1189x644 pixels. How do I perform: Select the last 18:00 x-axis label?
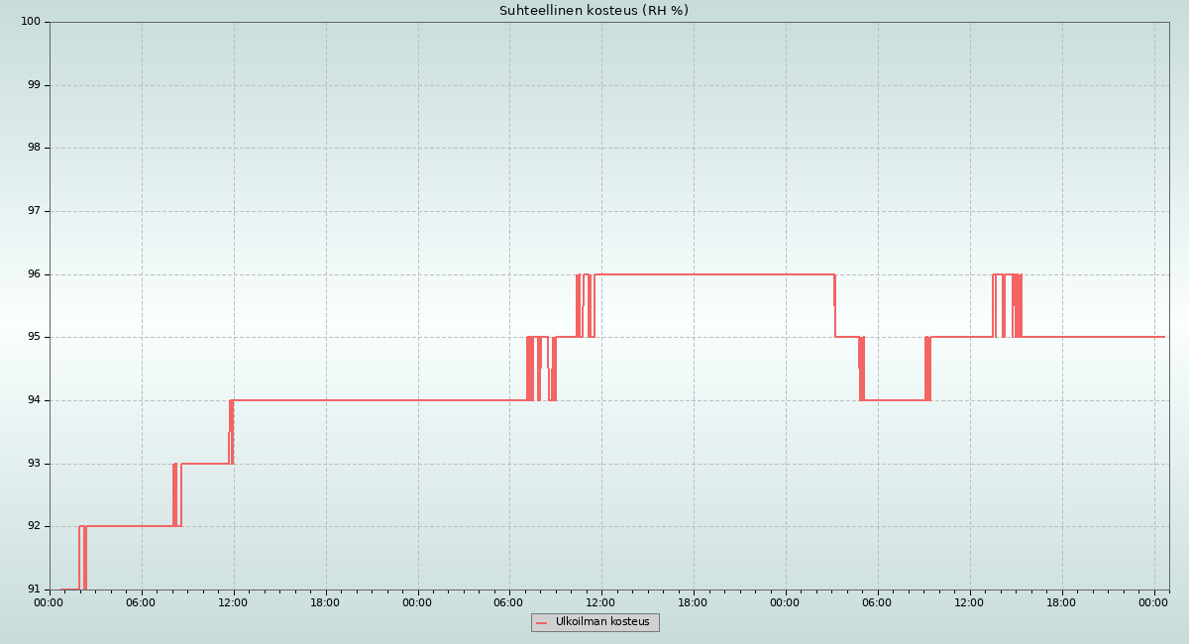[1061, 602]
